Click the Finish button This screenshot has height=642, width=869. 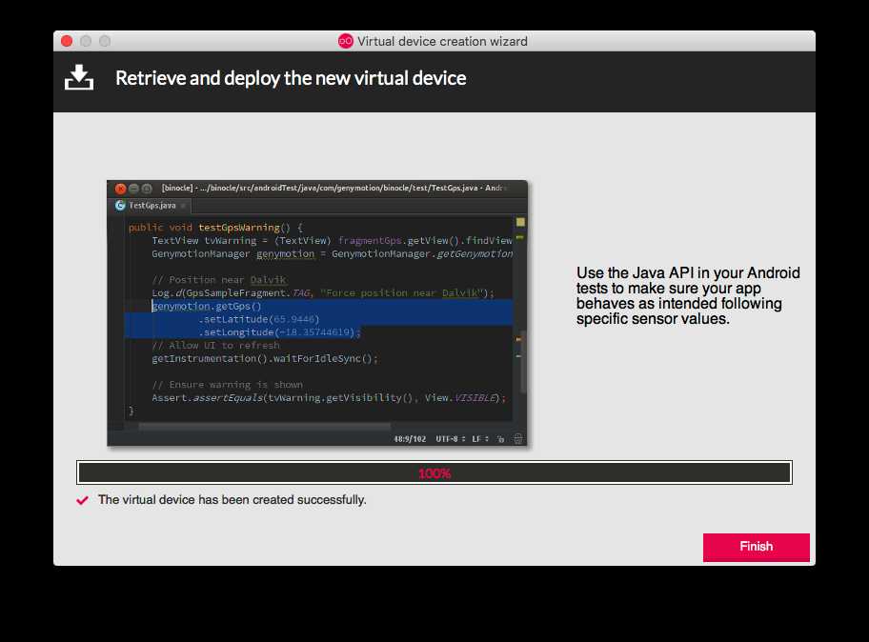point(756,547)
